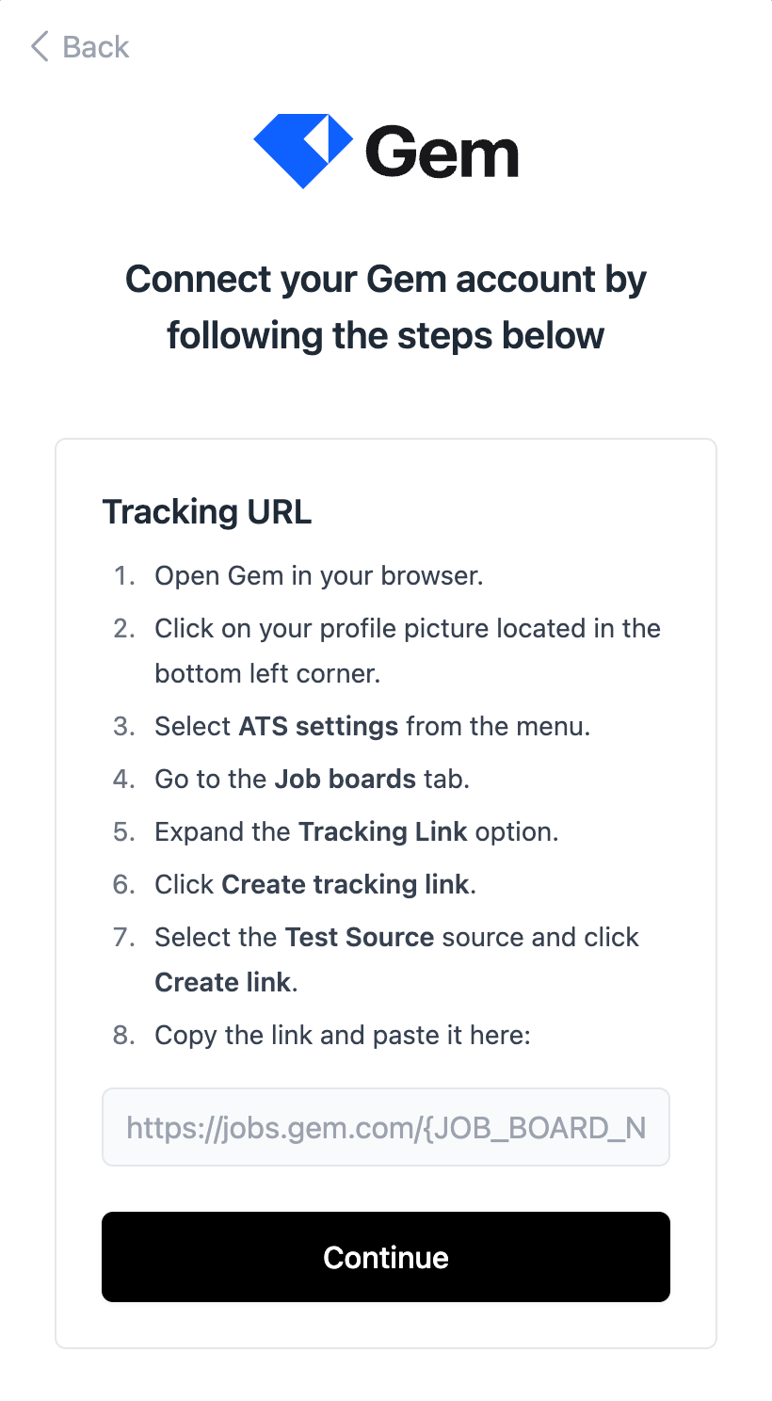Click the bold Tracking Link text
Viewport: 772px width, 1401px height.
(x=382, y=832)
